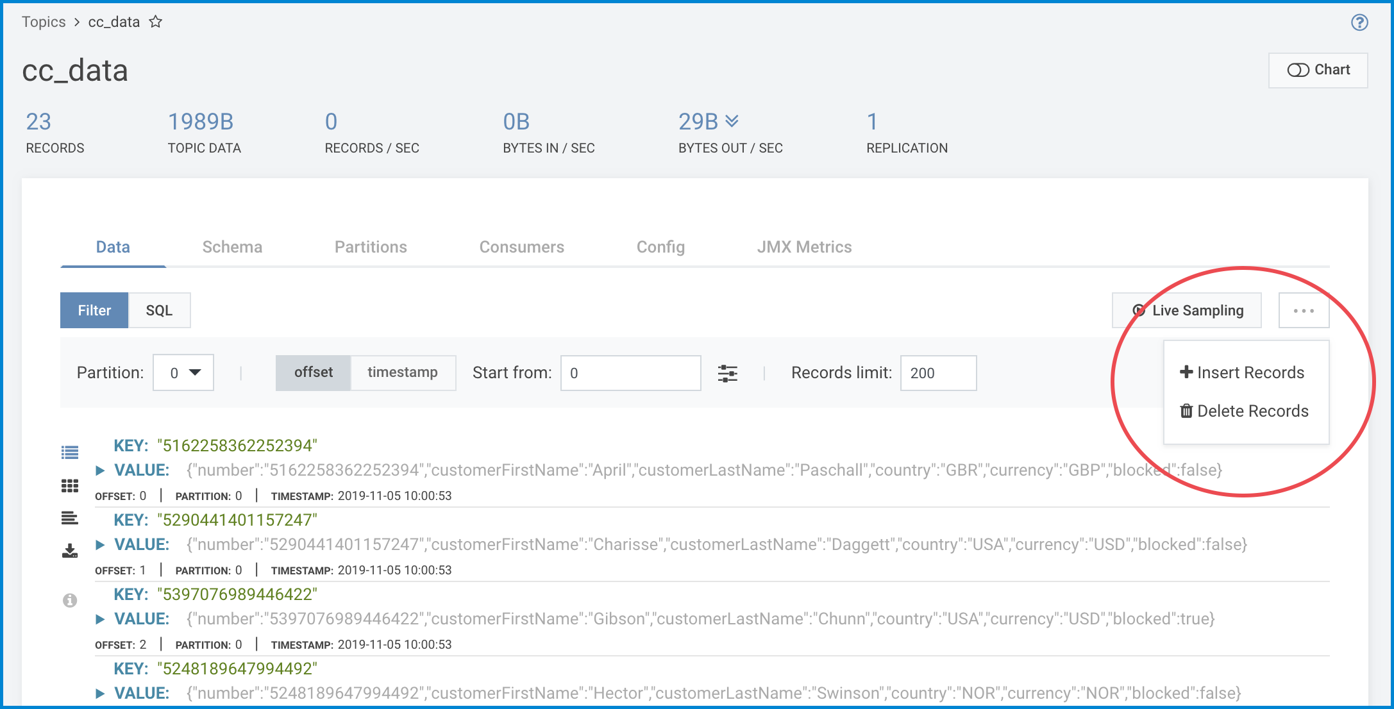Click the 1989B TOPIC DATA stat

[204, 133]
